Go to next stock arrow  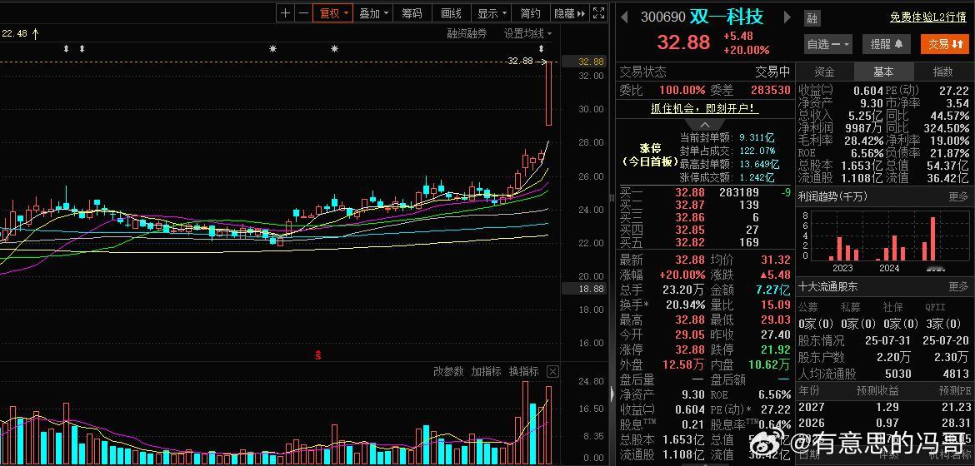787,17
